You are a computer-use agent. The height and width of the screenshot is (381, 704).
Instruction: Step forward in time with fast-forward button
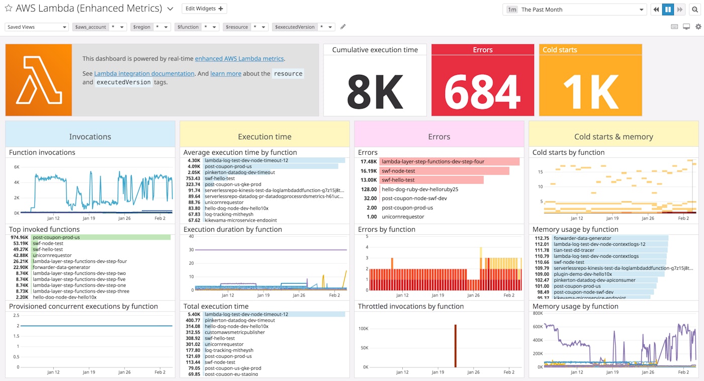click(680, 10)
